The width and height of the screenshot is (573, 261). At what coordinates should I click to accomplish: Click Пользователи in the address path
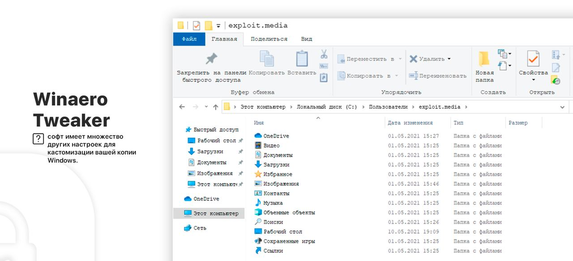coord(387,107)
